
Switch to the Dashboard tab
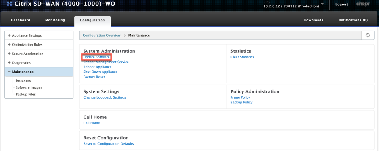pos(21,20)
